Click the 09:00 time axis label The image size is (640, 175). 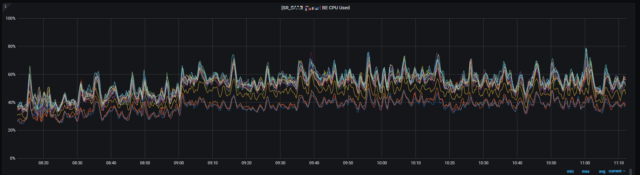(179, 163)
